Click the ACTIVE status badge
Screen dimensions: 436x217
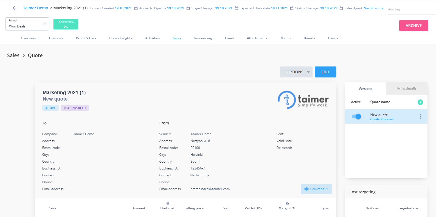point(50,108)
